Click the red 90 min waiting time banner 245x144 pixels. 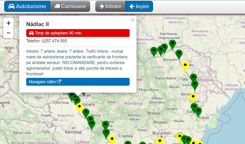click(x=78, y=33)
